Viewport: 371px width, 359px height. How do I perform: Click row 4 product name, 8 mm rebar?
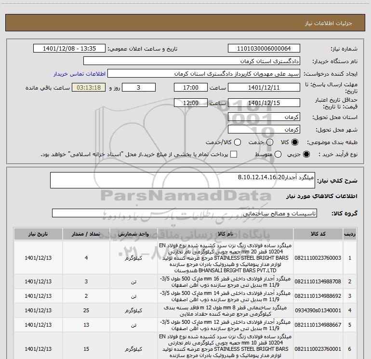tap(225, 310)
